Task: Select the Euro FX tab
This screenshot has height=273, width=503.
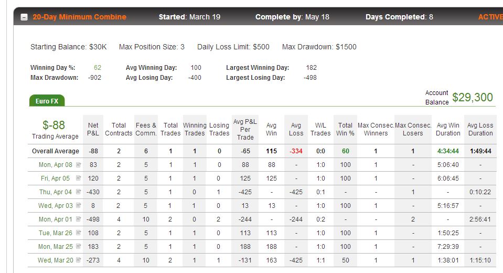Action: (x=47, y=101)
